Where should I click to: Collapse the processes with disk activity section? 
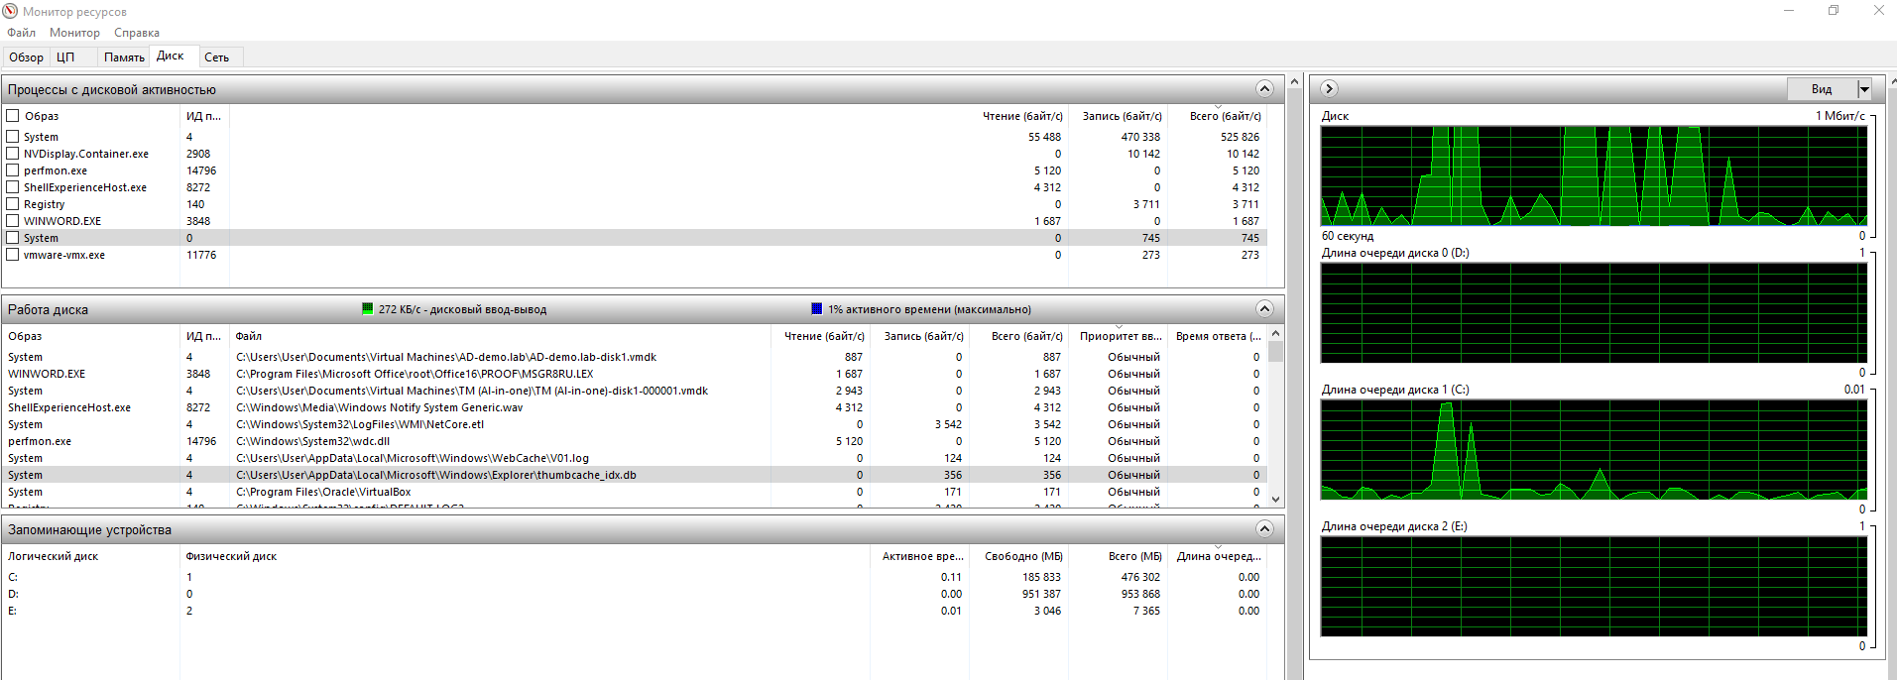tap(1264, 89)
